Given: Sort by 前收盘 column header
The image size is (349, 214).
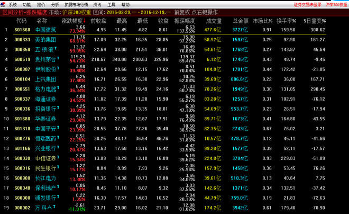Looking at the screenshot, I should (x=98, y=21).
